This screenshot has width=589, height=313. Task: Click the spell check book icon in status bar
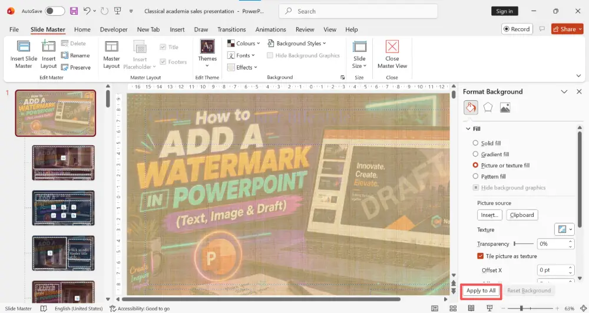pyautogui.click(x=44, y=308)
